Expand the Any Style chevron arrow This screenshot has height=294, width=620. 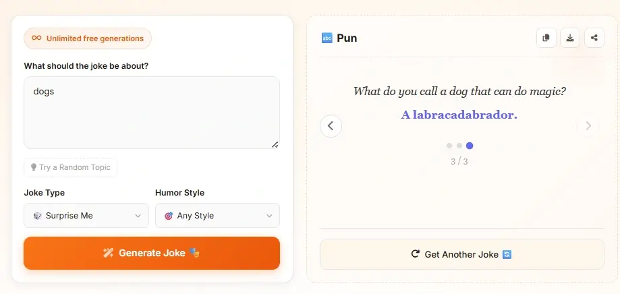point(269,216)
